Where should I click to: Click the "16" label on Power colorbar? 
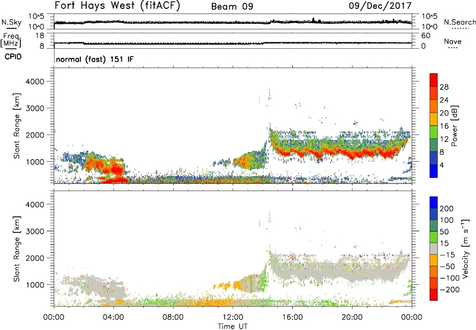click(x=444, y=126)
